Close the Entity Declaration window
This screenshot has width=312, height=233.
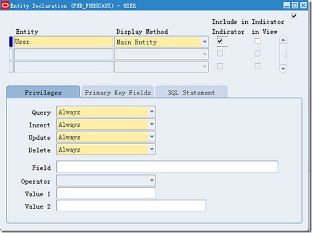[303, 5]
